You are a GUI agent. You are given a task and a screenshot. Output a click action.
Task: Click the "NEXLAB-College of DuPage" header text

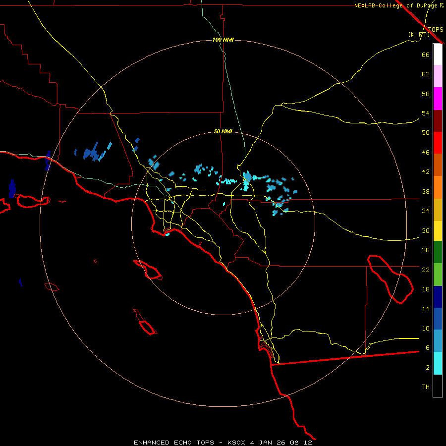pos(395,5)
